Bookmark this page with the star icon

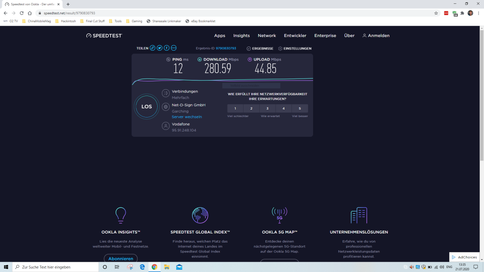436,13
